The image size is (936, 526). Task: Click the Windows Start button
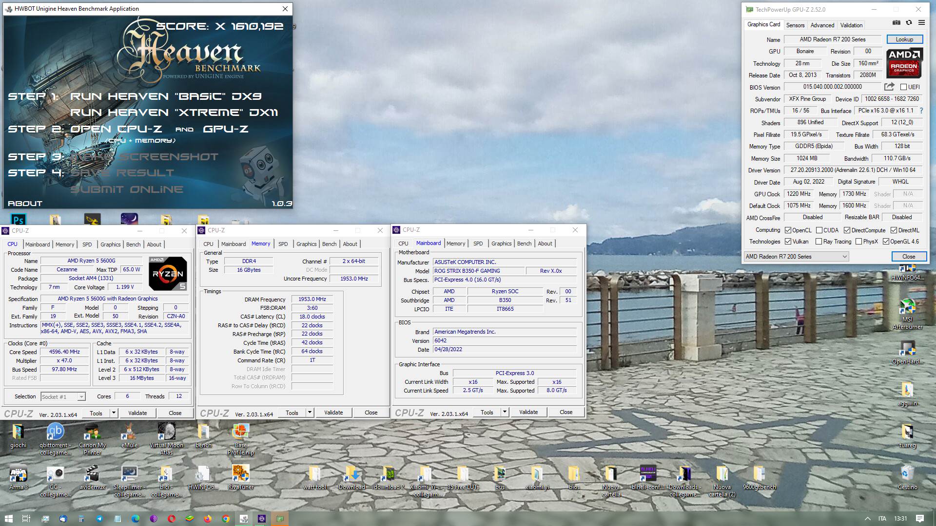[x=8, y=519]
